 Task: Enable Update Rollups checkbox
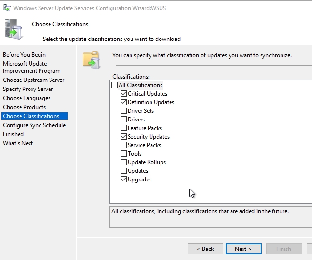pyautogui.click(x=124, y=162)
